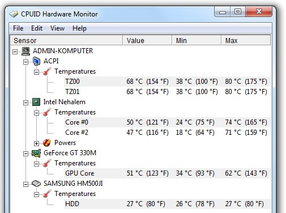
Task: Click the Intel Nehalem chip icon
Action: pos(36,102)
